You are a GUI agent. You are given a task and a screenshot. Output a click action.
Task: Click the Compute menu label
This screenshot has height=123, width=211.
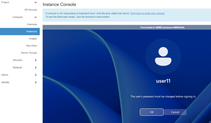[x=17, y=17]
